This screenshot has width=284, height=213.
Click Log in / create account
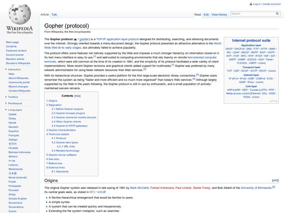click(x=266, y=4)
